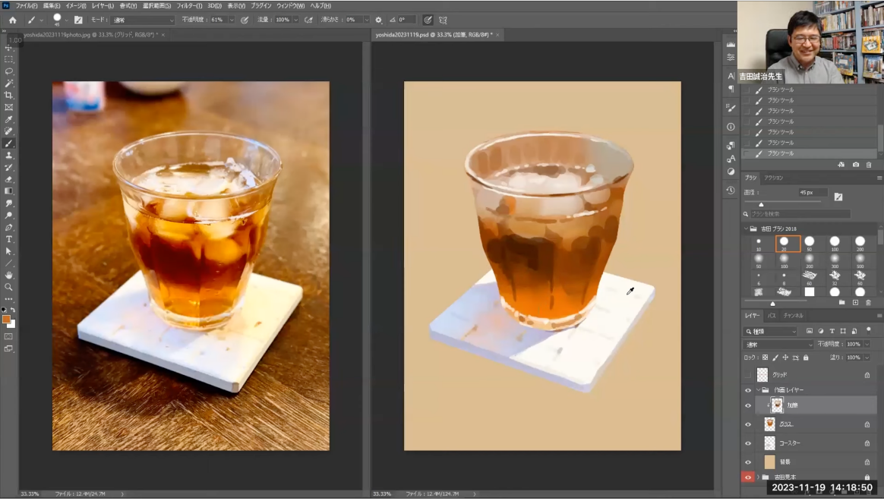
Task: Hide the コースター layer
Action: (748, 443)
